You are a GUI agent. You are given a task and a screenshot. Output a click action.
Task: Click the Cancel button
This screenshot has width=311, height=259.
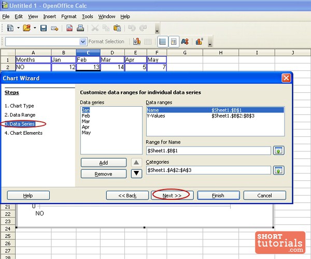264,196
